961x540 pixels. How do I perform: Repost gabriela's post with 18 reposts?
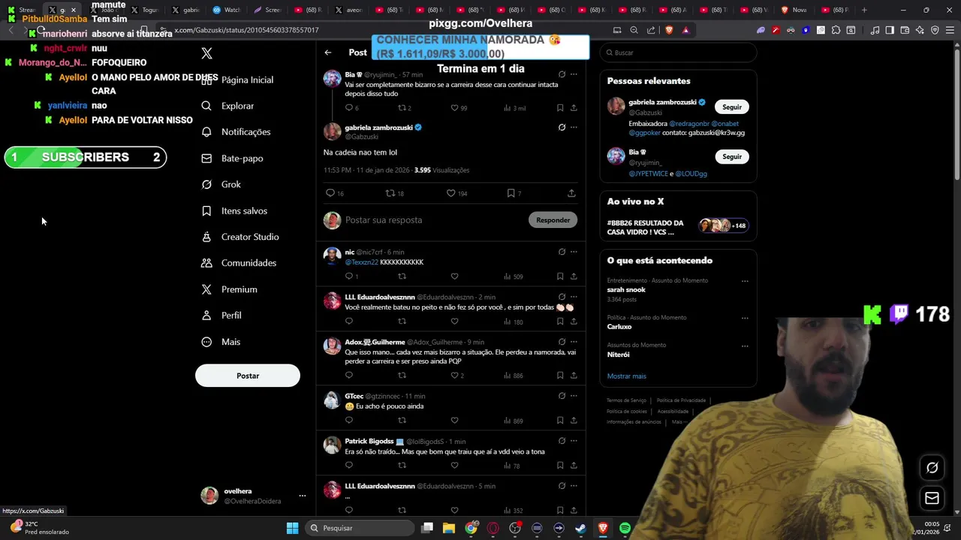tap(390, 193)
